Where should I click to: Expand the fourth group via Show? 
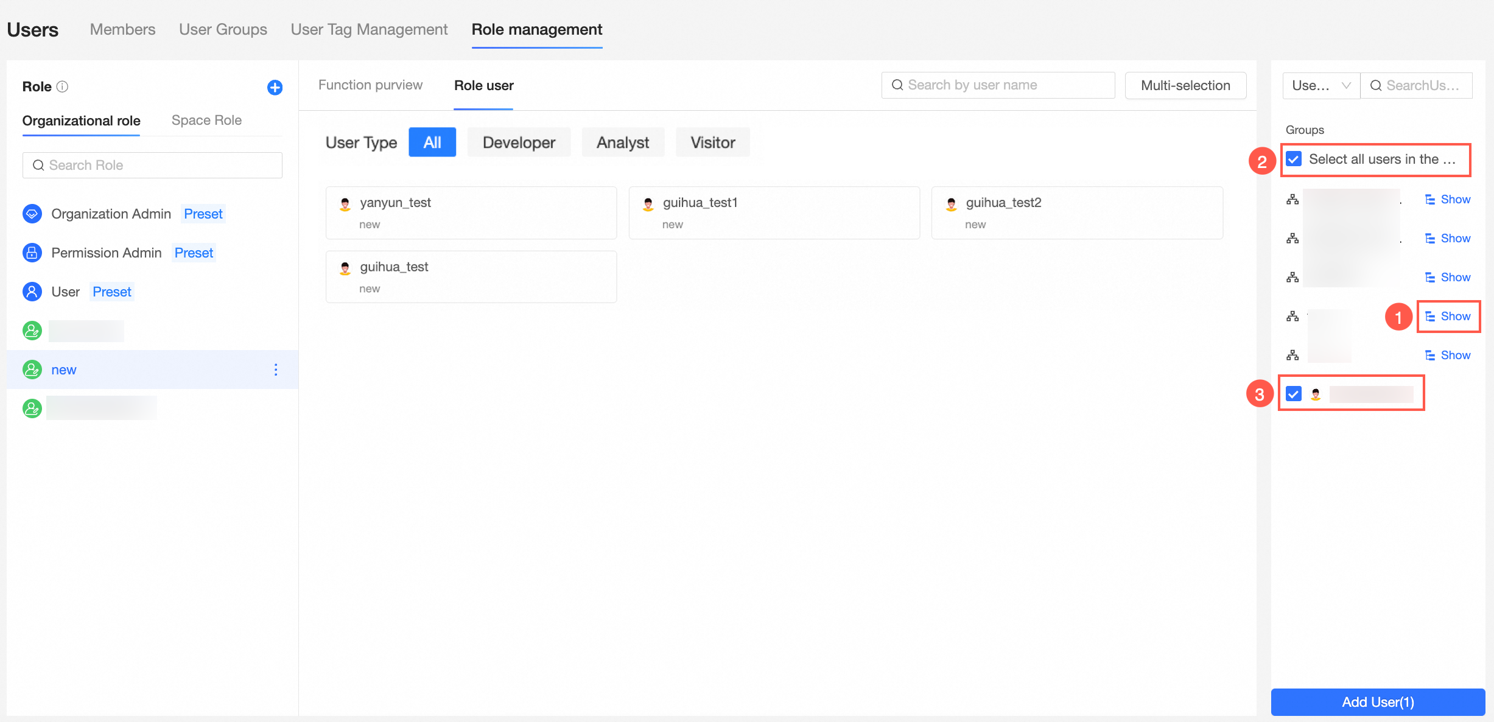tap(1448, 317)
